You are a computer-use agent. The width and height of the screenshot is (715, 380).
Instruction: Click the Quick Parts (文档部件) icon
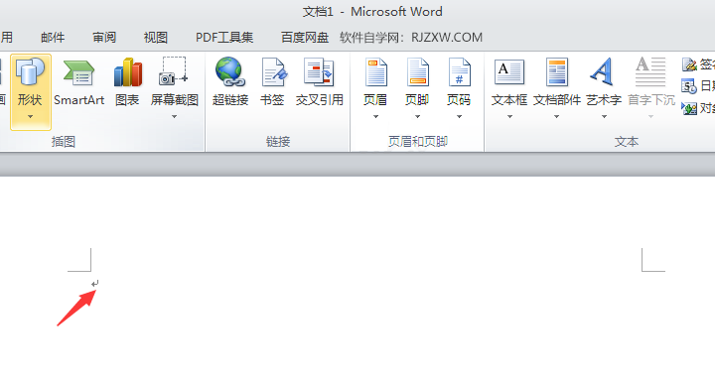pos(557,72)
